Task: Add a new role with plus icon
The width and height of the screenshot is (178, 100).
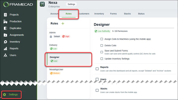Action: click(x=63, y=24)
